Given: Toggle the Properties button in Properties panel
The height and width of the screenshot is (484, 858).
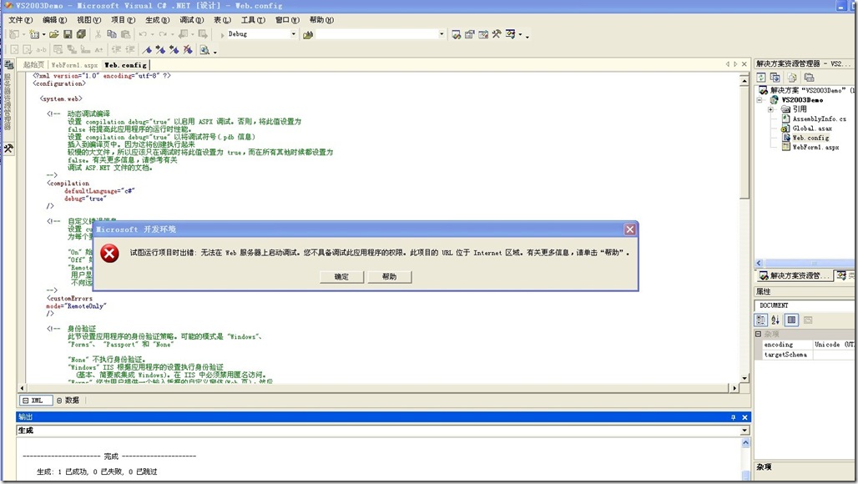Looking at the screenshot, I should coord(791,320).
